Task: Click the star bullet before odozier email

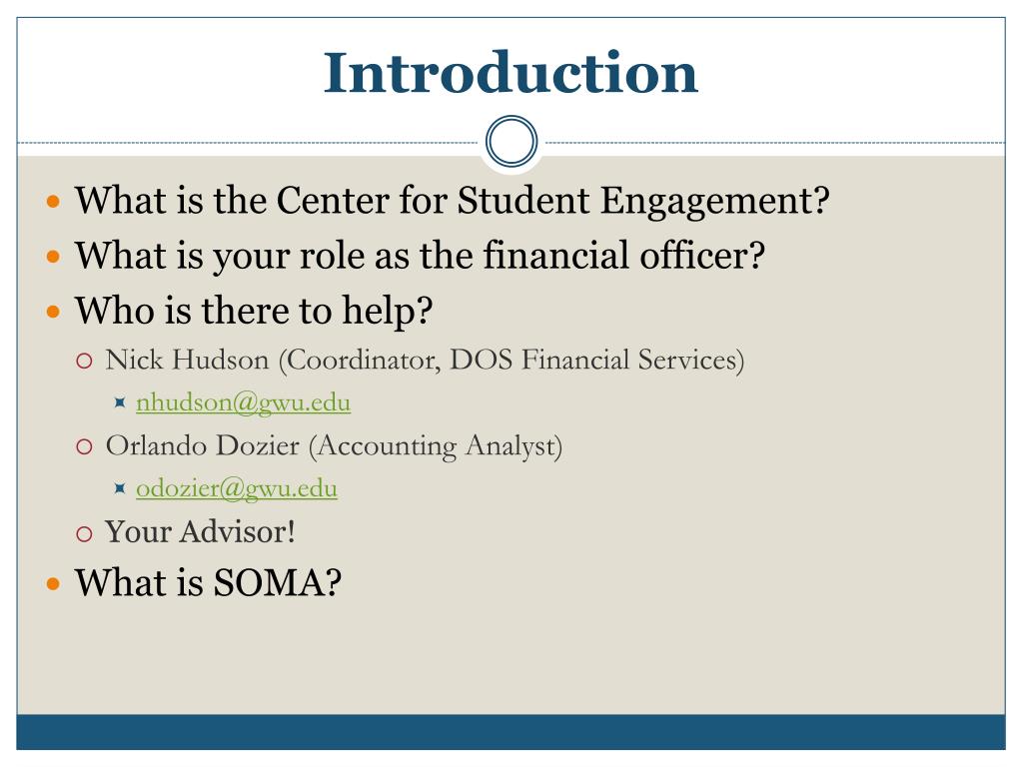Action: [x=120, y=487]
